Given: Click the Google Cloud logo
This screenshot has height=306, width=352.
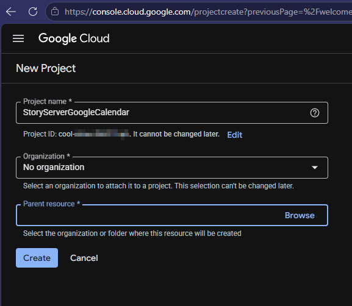Looking at the screenshot, I should pos(74,38).
